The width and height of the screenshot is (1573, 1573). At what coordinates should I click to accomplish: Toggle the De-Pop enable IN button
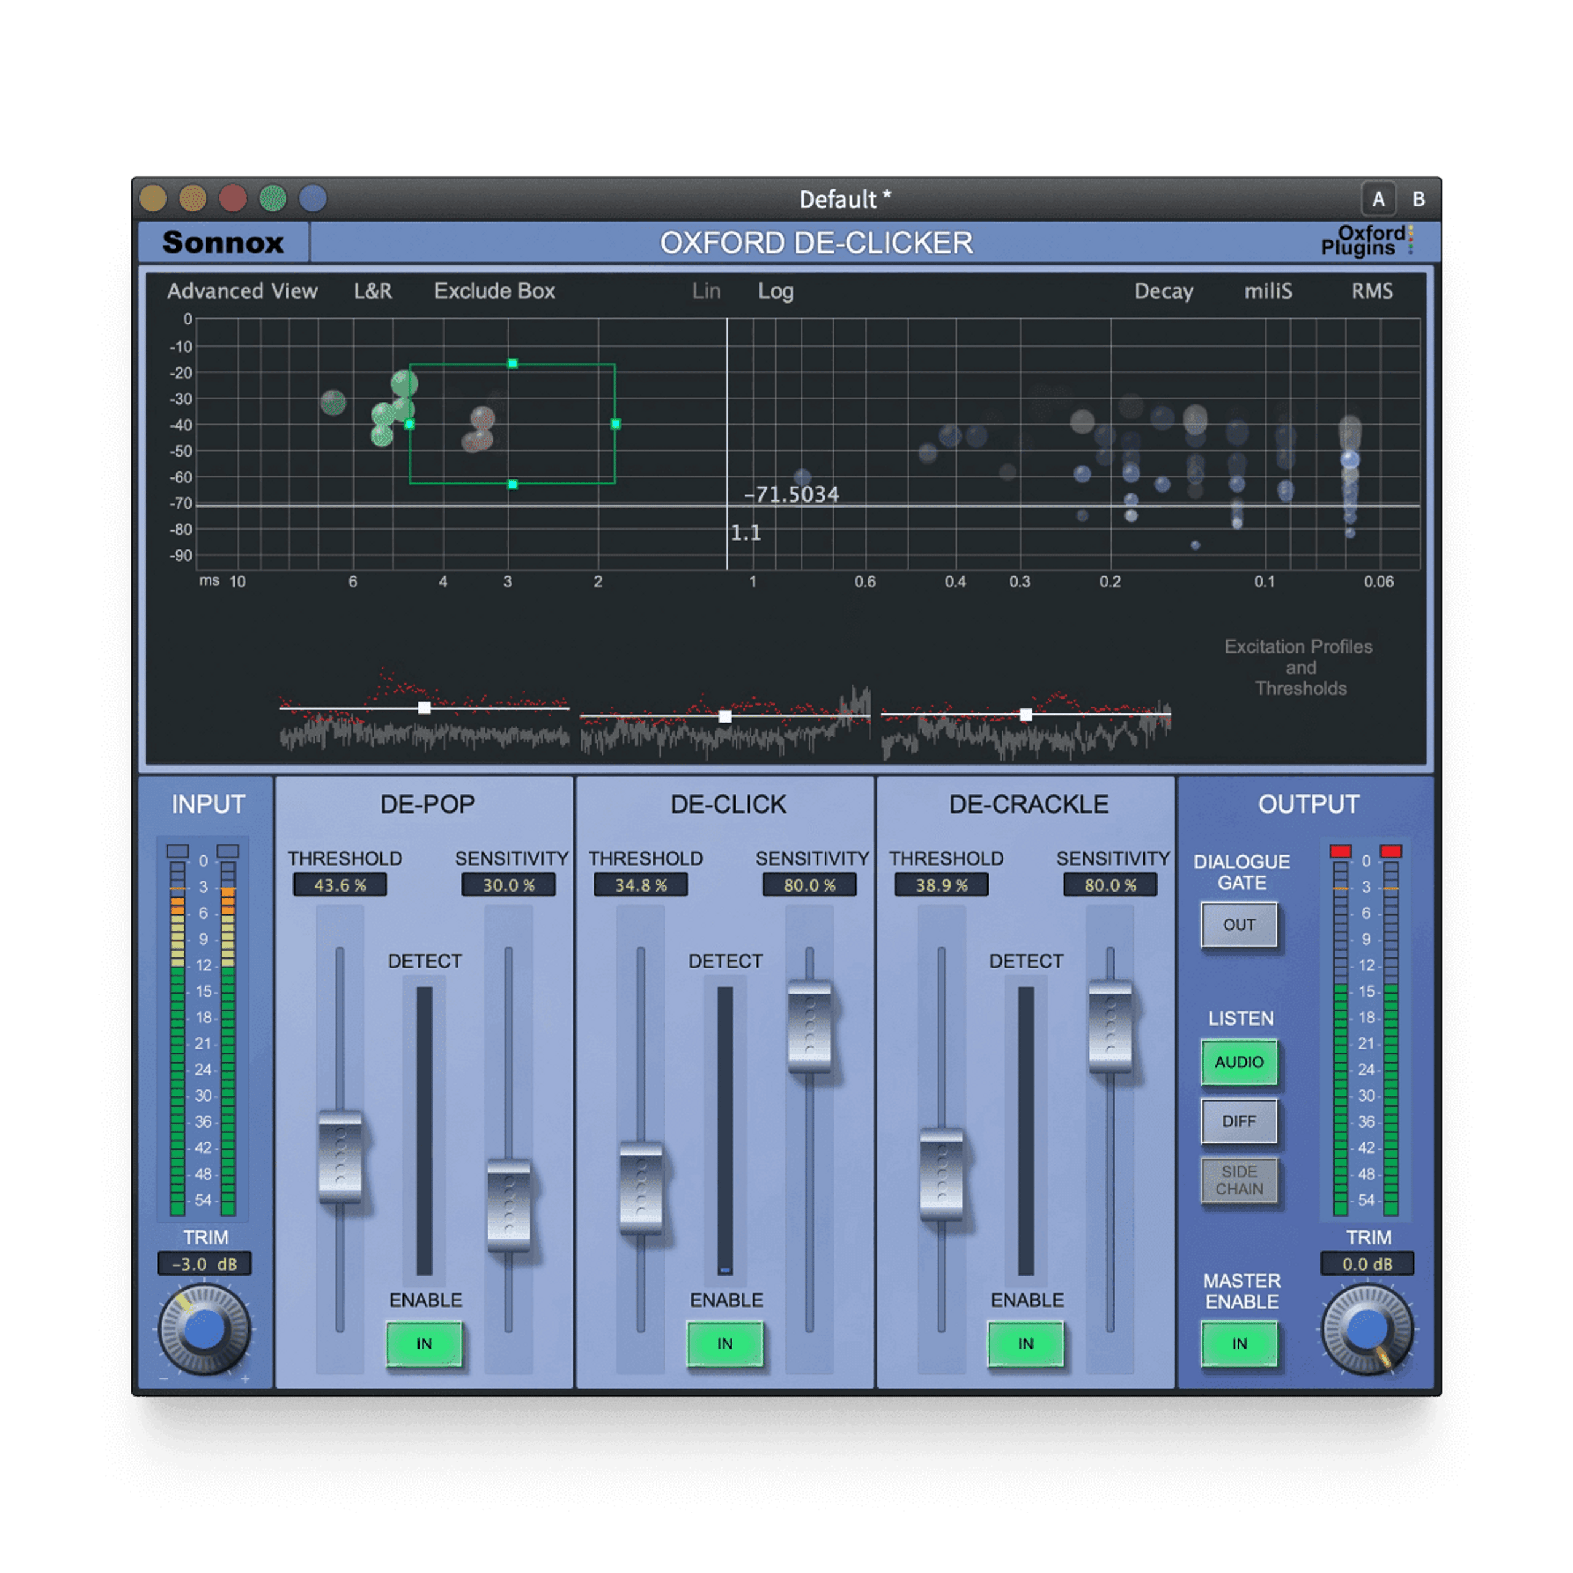[424, 1344]
